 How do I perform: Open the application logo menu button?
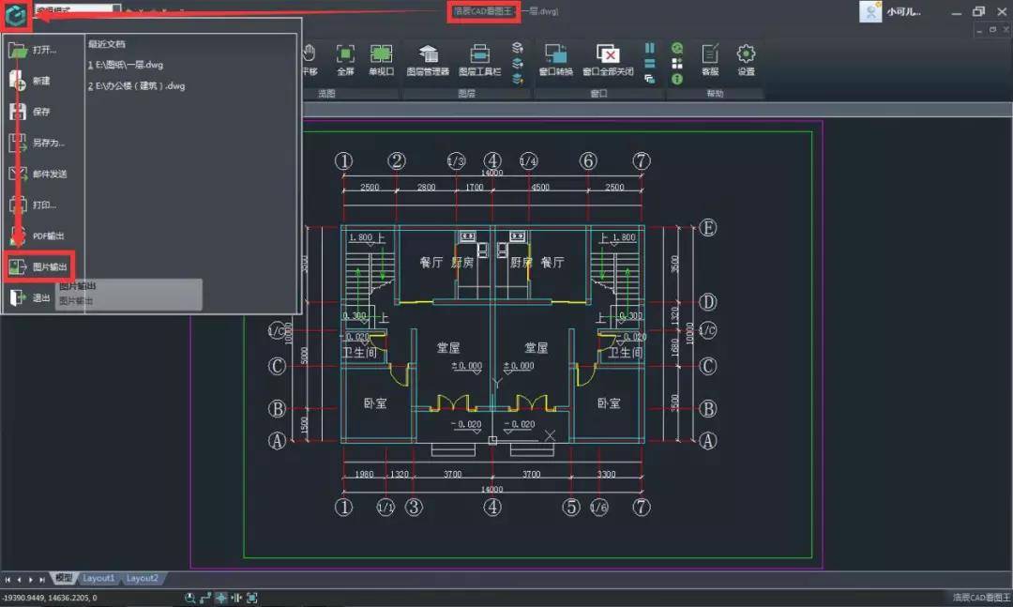point(16,14)
